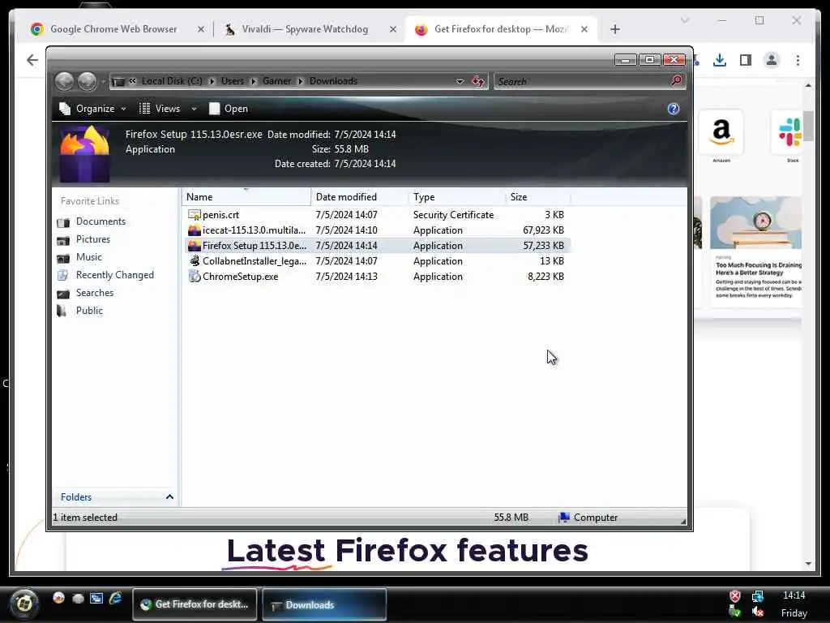
Task: Click the Views toolbar button
Action: [160, 109]
